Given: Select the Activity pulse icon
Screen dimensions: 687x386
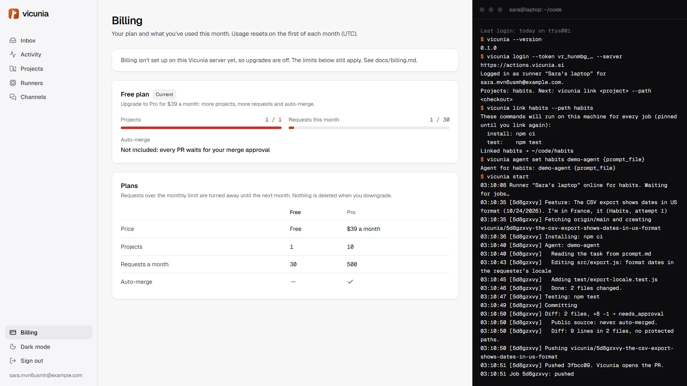Looking at the screenshot, I should click(13, 54).
